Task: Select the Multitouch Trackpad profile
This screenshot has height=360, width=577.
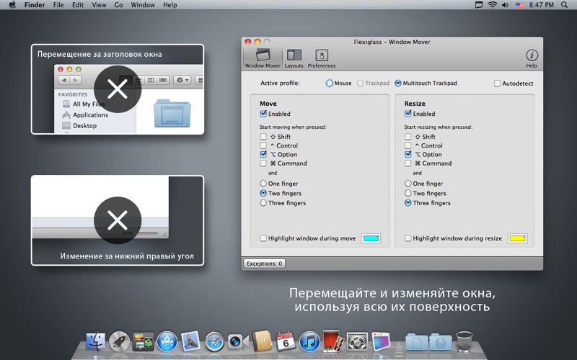Action: (x=398, y=83)
